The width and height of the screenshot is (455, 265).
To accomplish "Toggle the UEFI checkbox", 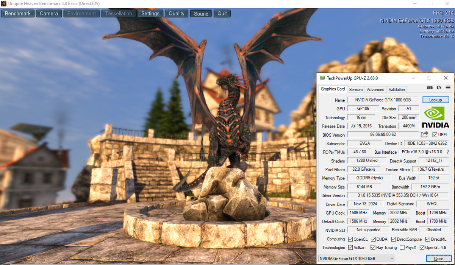I will (435, 135).
